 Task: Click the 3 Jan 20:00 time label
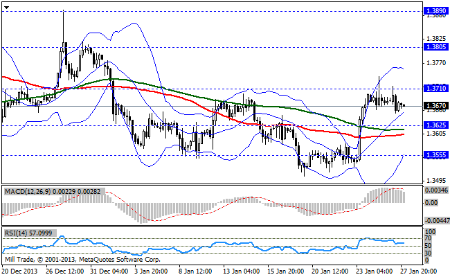click(x=151, y=271)
